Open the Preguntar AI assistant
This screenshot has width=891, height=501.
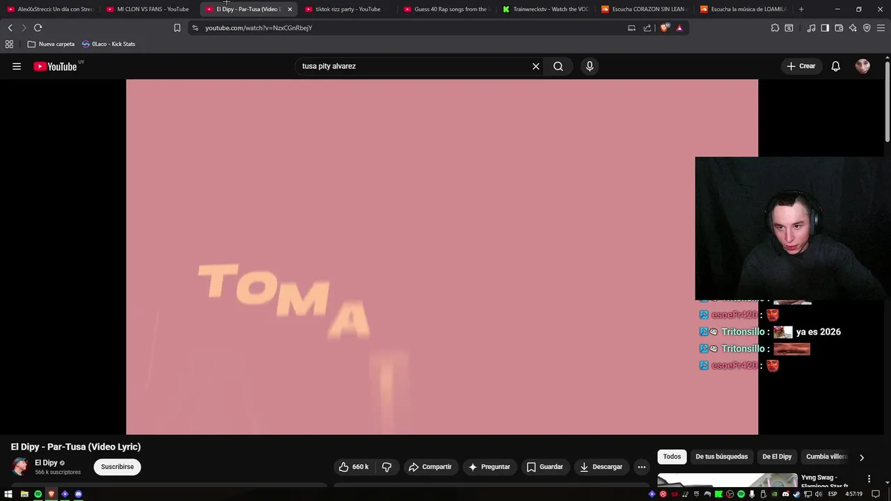pyautogui.click(x=489, y=467)
